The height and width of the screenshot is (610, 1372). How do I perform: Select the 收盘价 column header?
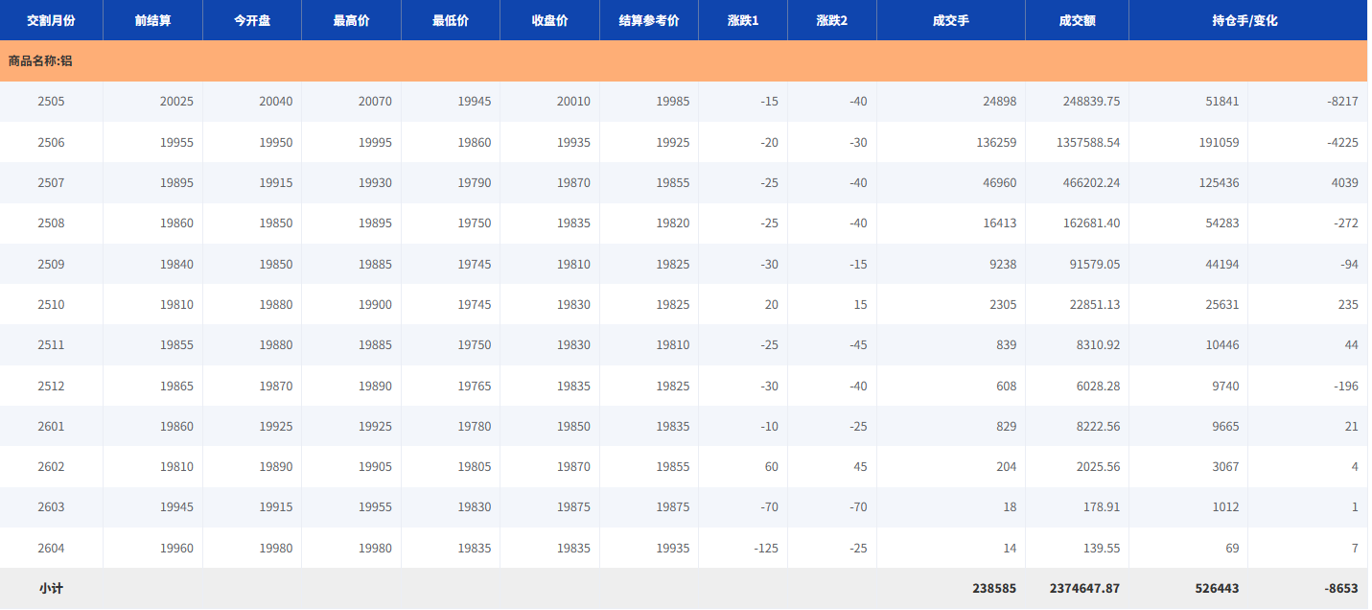[x=549, y=20]
